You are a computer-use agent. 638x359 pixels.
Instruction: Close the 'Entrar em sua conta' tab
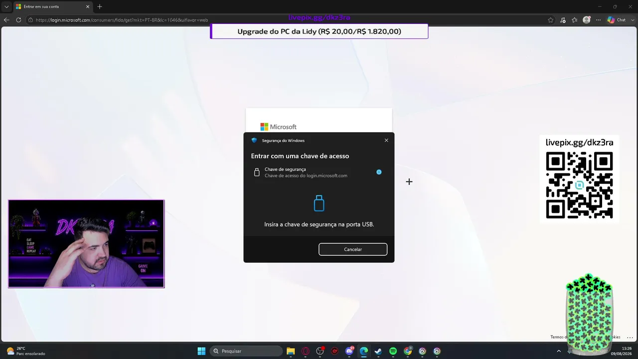[x=88, y=6]
